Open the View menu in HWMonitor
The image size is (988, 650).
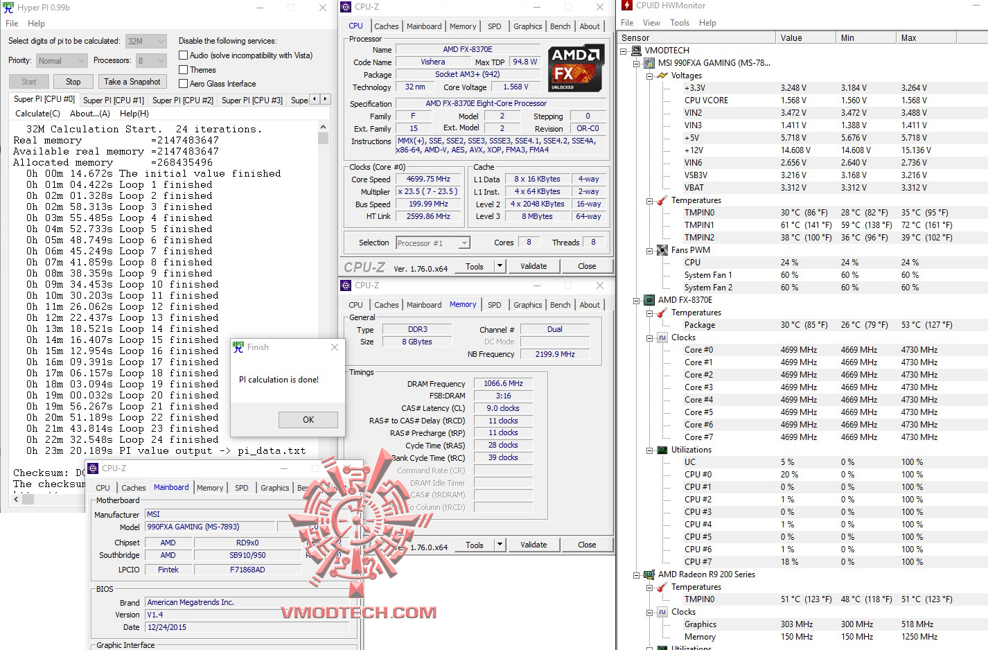click(x=651, y=23)
